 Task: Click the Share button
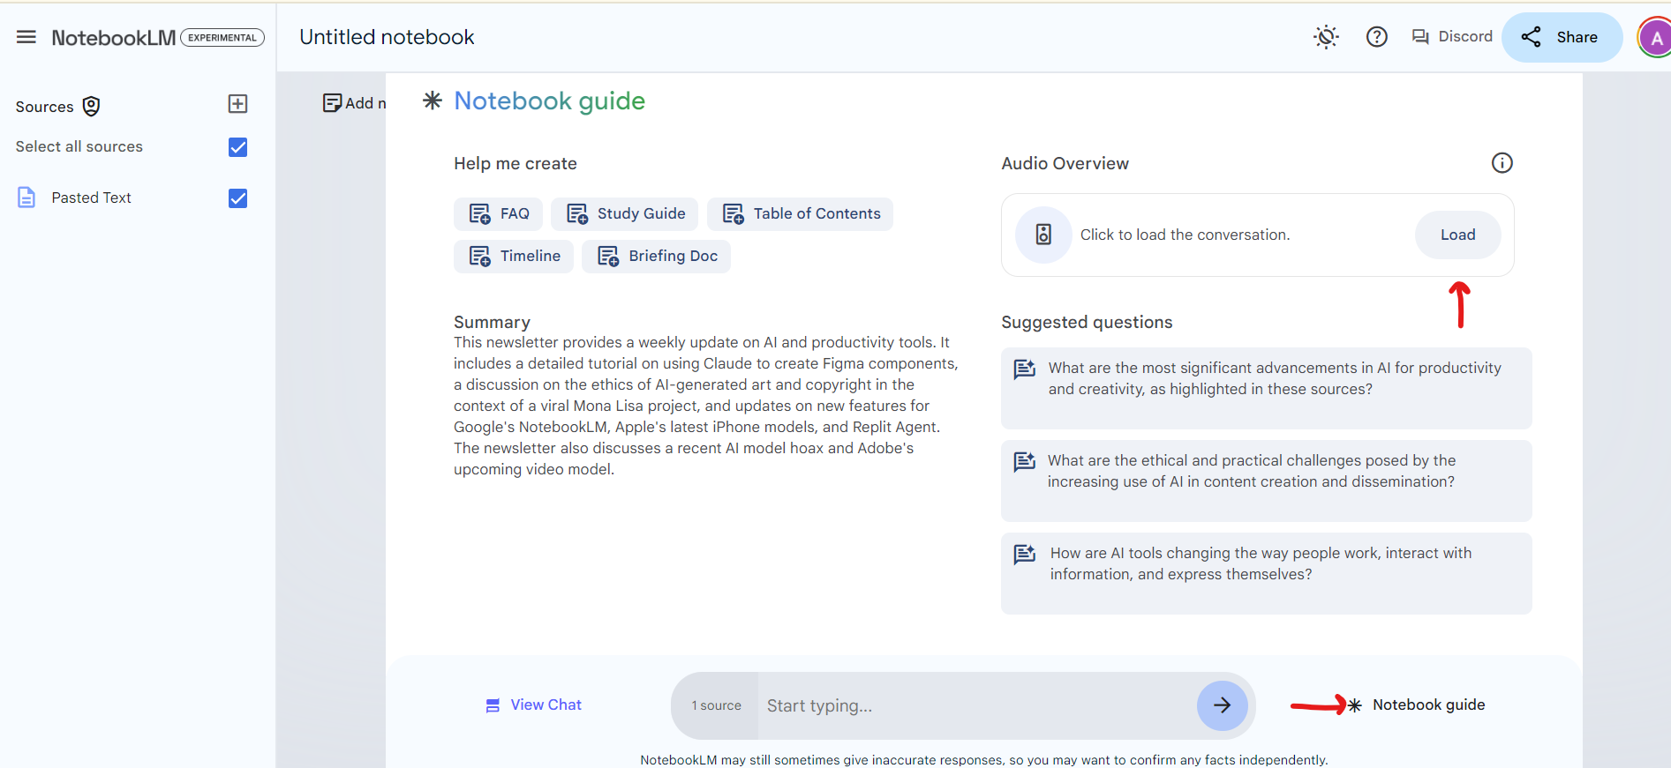(1562, 37)
